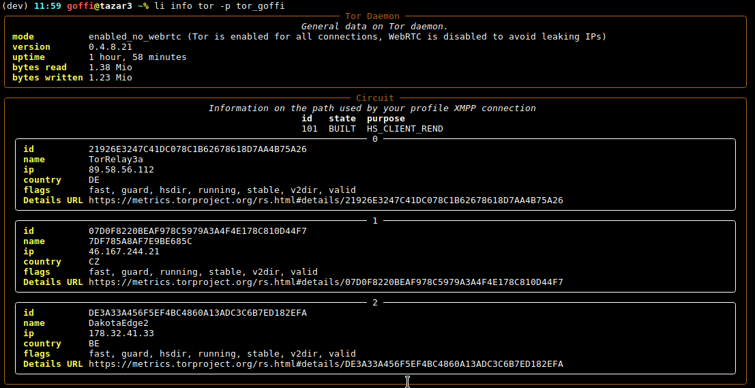The image size is (755, 388).
Task: Click the bytes read value 1.38 Mio
Action: point(110,68)
